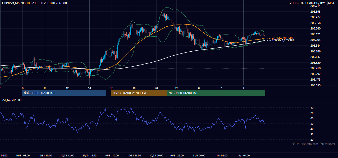Click the 10/31 08:00 time label

coord(23,156)
